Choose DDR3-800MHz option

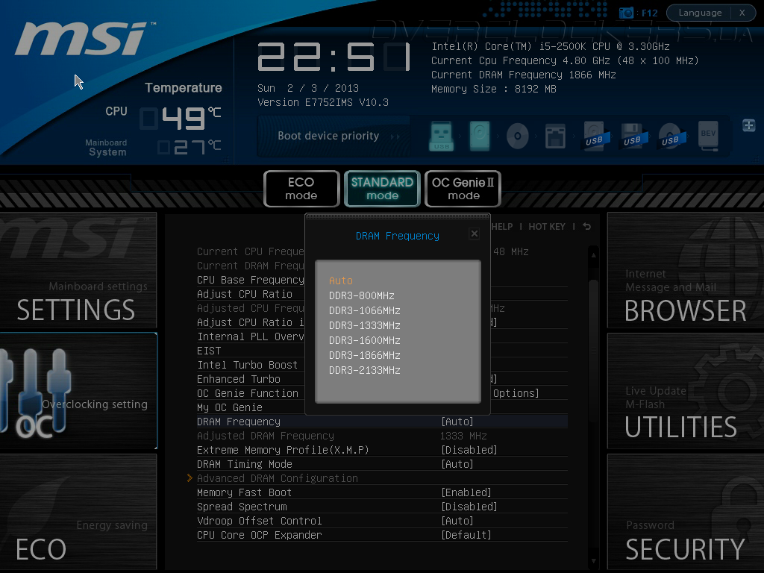coord(362,295)
